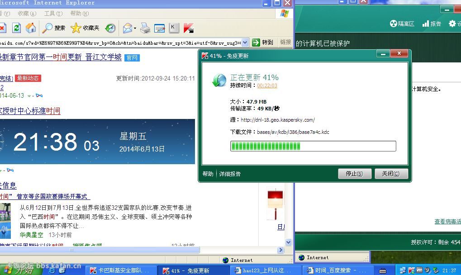
Task: Click the 关闭(C) button
Action: coord(391,174)
